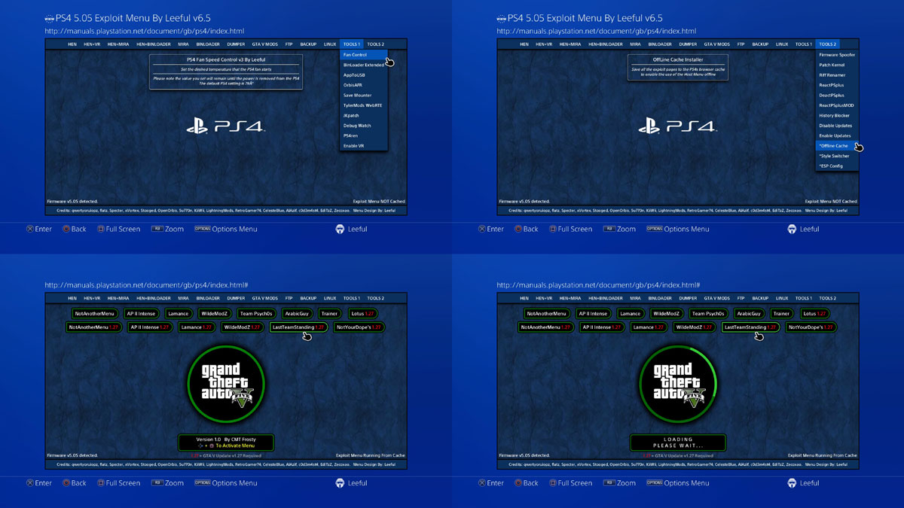Click the OPTIONS icon below the Fan Control screen
904x508 pixels.
tap(202, 229)
